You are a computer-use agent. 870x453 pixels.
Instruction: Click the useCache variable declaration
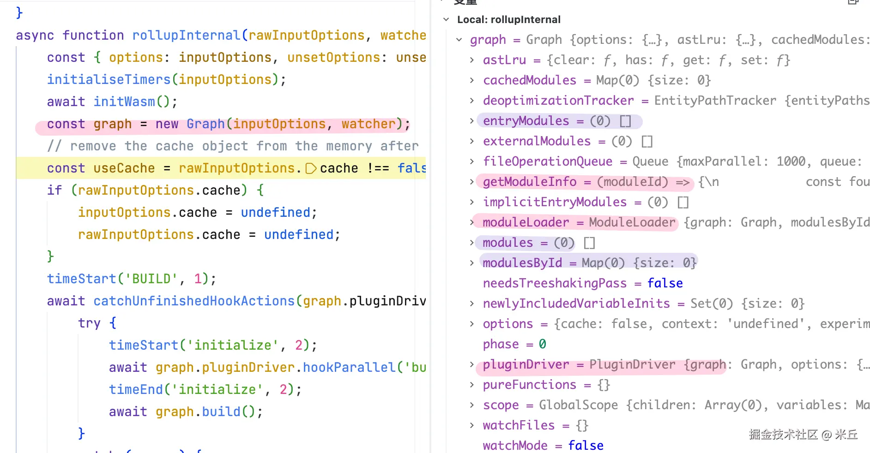click(x=124, y=168)
